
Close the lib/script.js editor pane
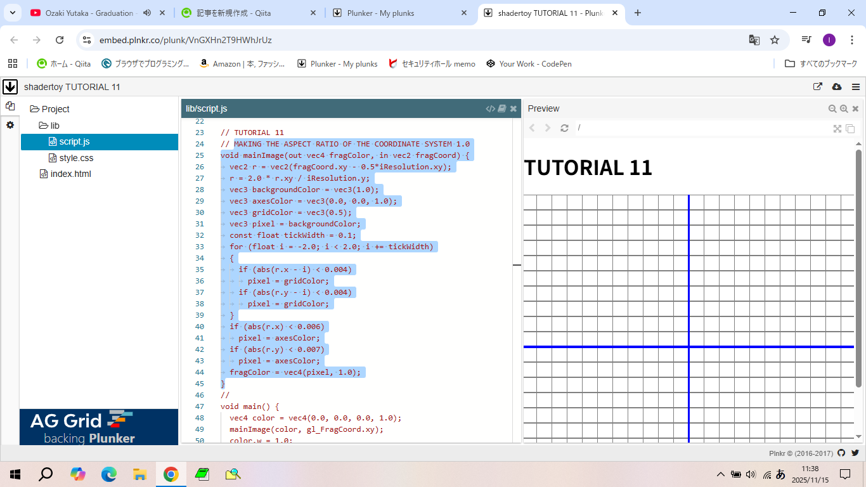click(x=514, y=108)
